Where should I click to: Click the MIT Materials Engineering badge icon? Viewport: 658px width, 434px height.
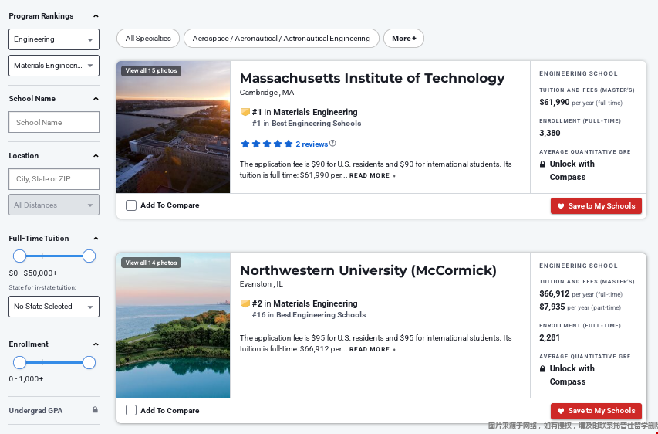click(x=245, y=112)
